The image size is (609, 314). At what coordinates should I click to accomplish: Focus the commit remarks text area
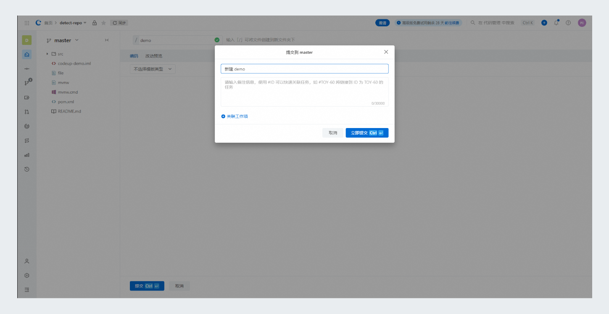[x=304, y=92]
